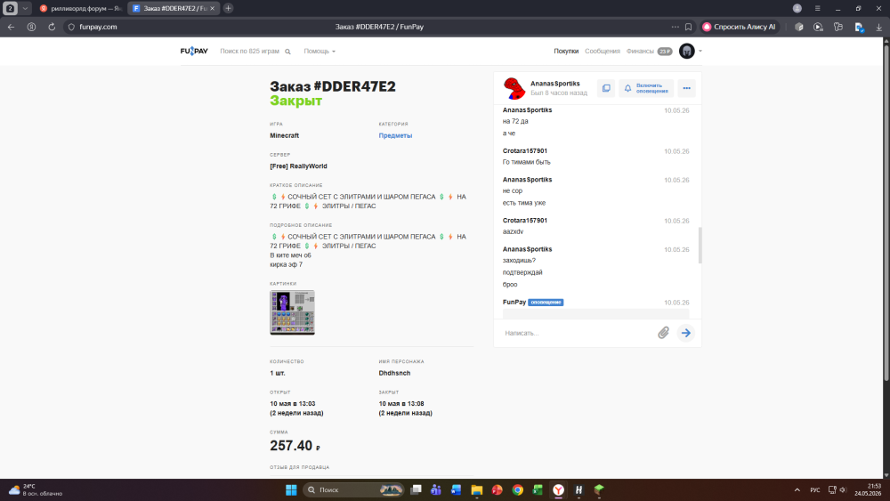
Task: Open Microsoft Teams from taskbar
Action: [436, 489]
